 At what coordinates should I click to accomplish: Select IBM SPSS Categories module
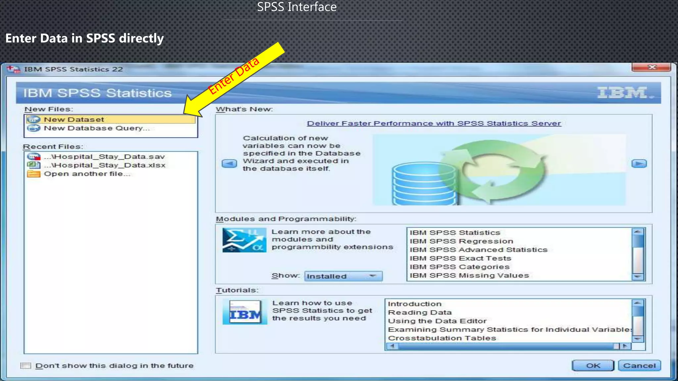pyautogui.click(x=460, y=267)
